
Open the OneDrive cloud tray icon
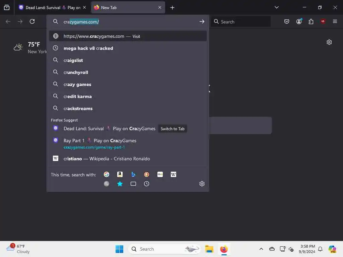[272, 249]
